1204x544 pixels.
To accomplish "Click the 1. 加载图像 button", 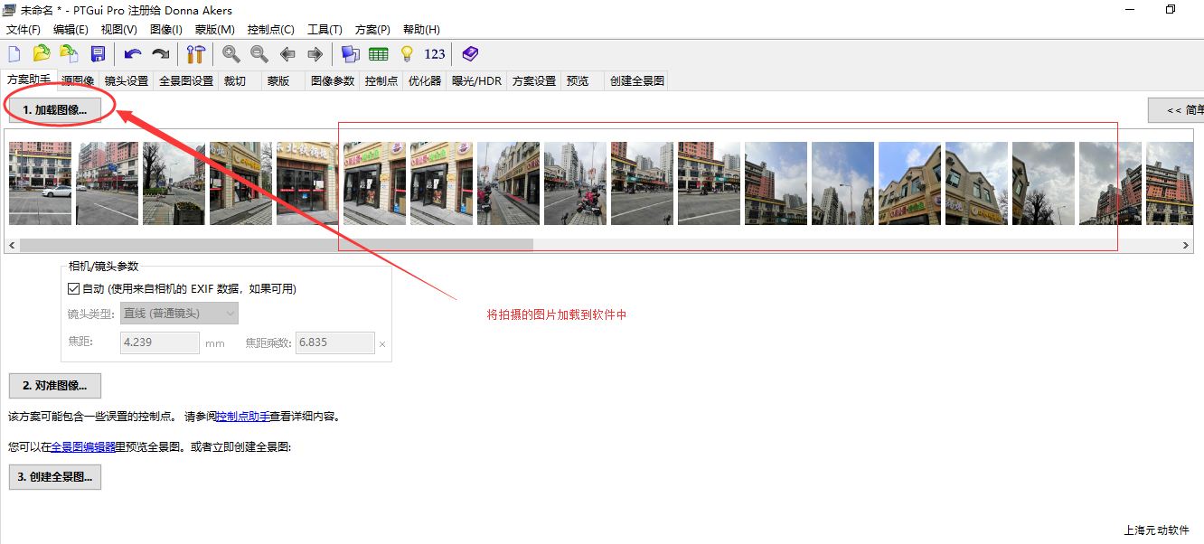I will click(55, 109).
